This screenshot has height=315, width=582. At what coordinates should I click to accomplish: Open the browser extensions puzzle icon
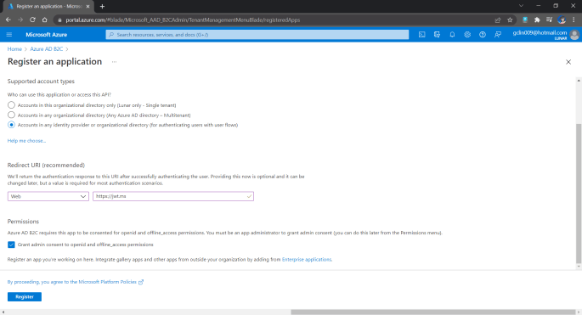pos(537,20)
